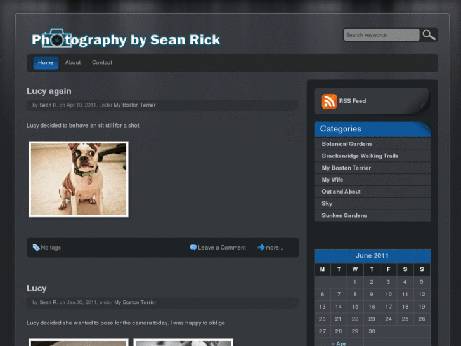Click the more... link
Image resolution: width=461 pixels, height=346 pixels.
tap(275, 248)
